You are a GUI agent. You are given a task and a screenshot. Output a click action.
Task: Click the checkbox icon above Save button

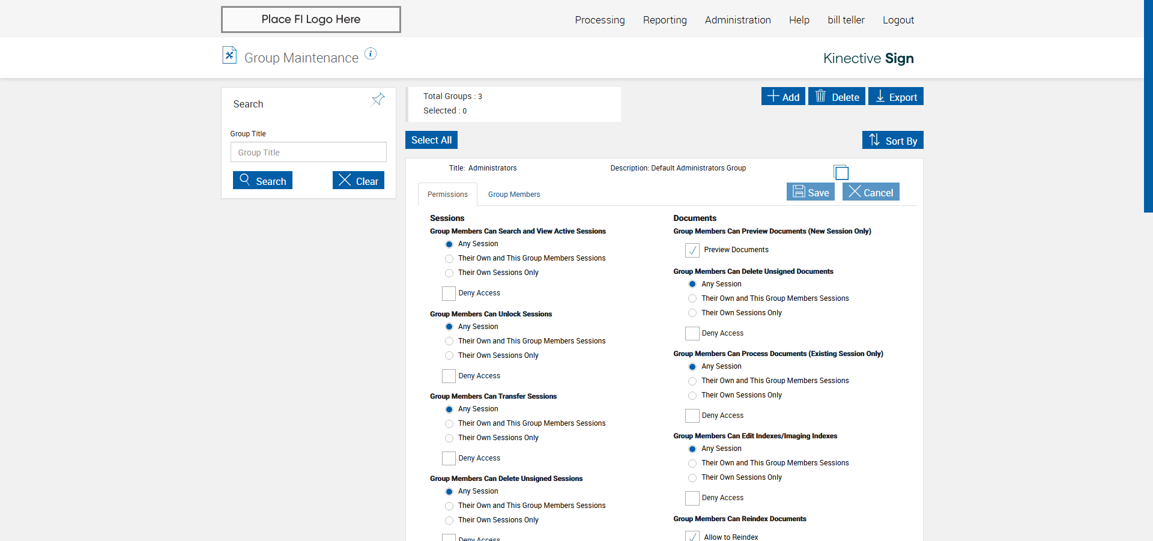[841, 172]
